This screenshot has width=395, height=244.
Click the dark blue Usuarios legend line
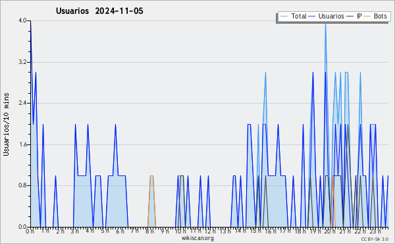tap(312, 16)
